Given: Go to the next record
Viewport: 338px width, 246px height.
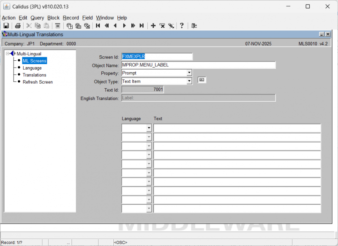Looking at the screenshot, I should click(124, 26).
